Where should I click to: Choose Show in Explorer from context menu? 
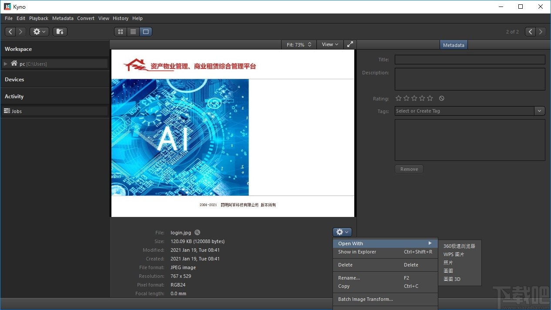(x=357, y=252)
